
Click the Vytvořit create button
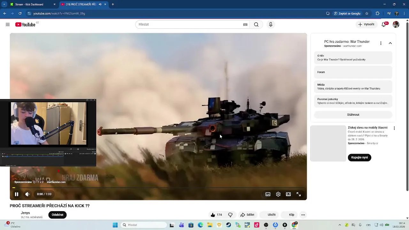click(x=366, y=25)
